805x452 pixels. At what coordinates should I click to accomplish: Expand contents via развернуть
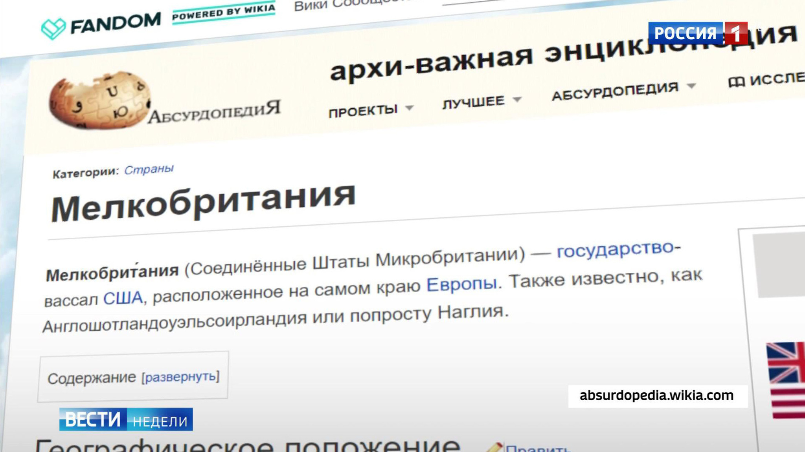(x=180, y=377)
